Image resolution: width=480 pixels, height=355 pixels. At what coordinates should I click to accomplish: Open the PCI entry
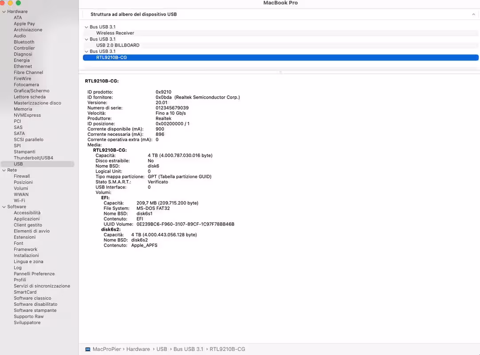click(17, 121)
